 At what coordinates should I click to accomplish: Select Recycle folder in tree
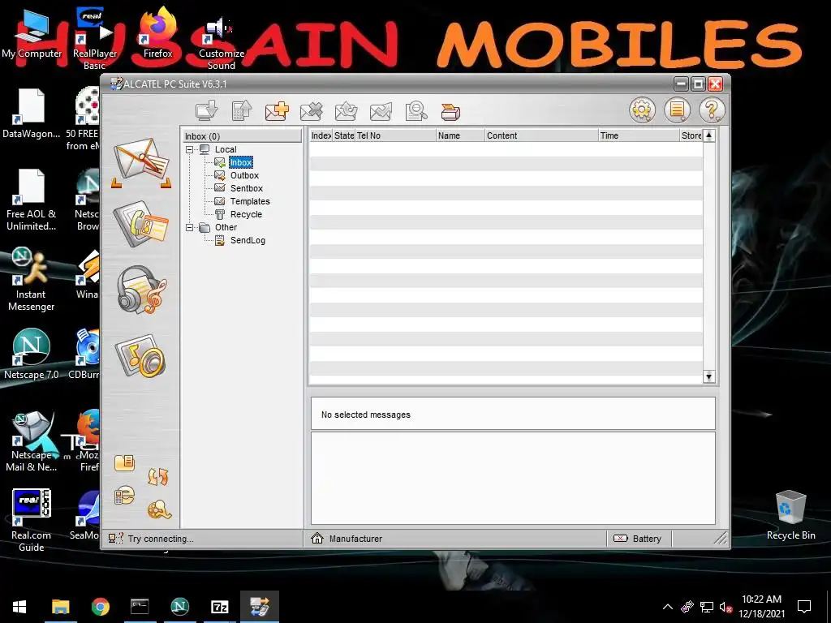(x=246, y=214)
